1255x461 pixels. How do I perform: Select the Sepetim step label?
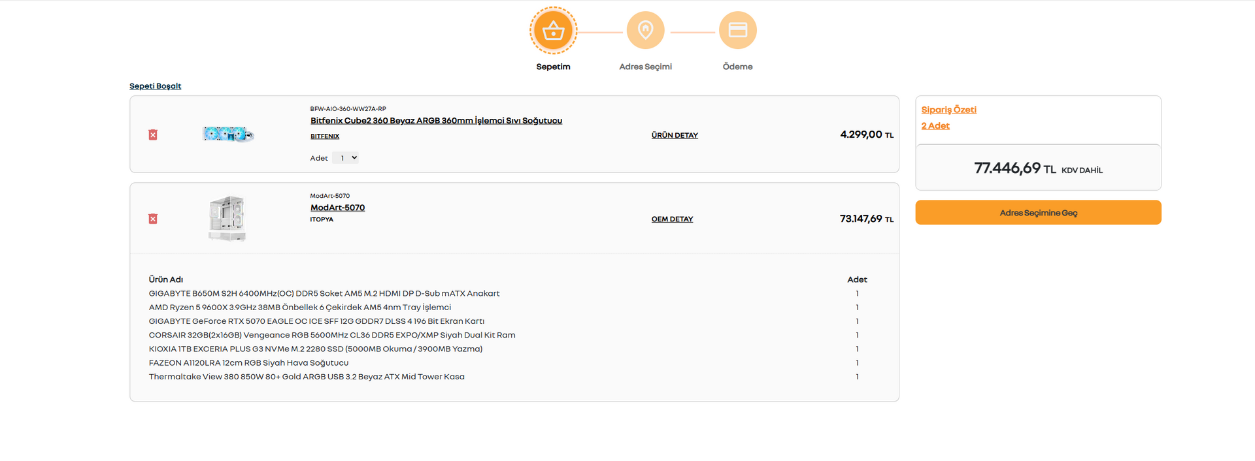[553, 67]
